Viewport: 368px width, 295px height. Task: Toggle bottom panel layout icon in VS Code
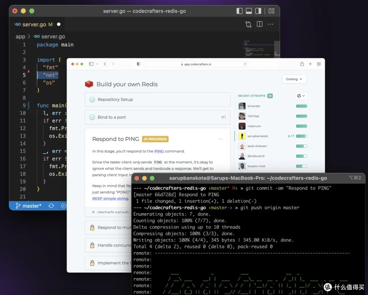pos(249,11)
